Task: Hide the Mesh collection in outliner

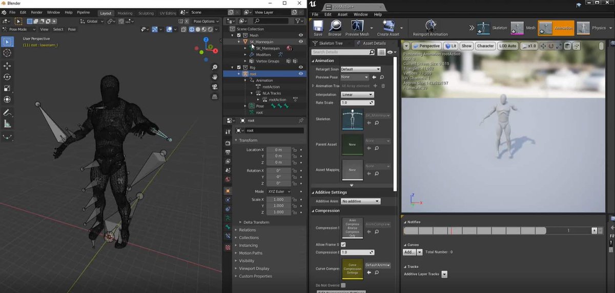Action: tap(301, 35)
